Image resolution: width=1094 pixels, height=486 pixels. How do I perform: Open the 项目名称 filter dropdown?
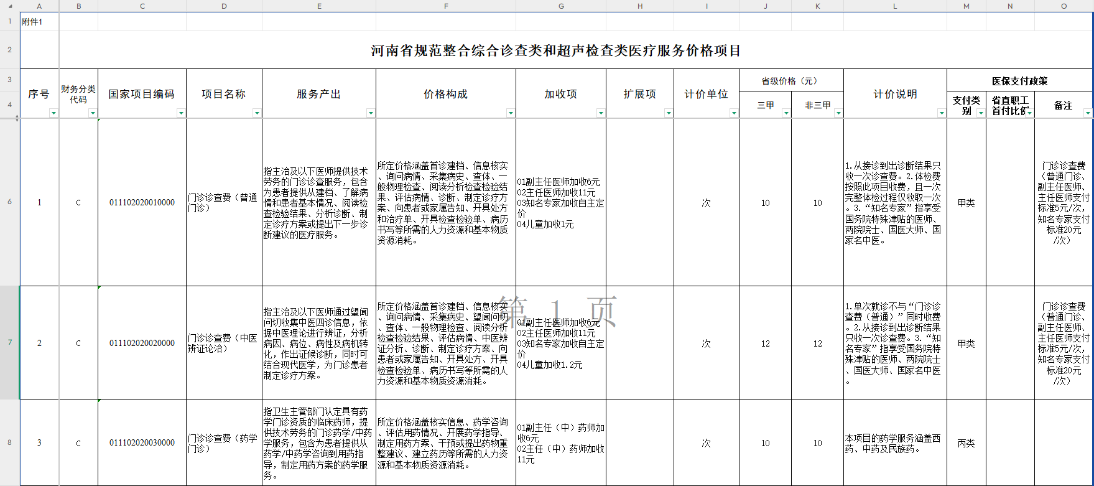tap(257, 113)
